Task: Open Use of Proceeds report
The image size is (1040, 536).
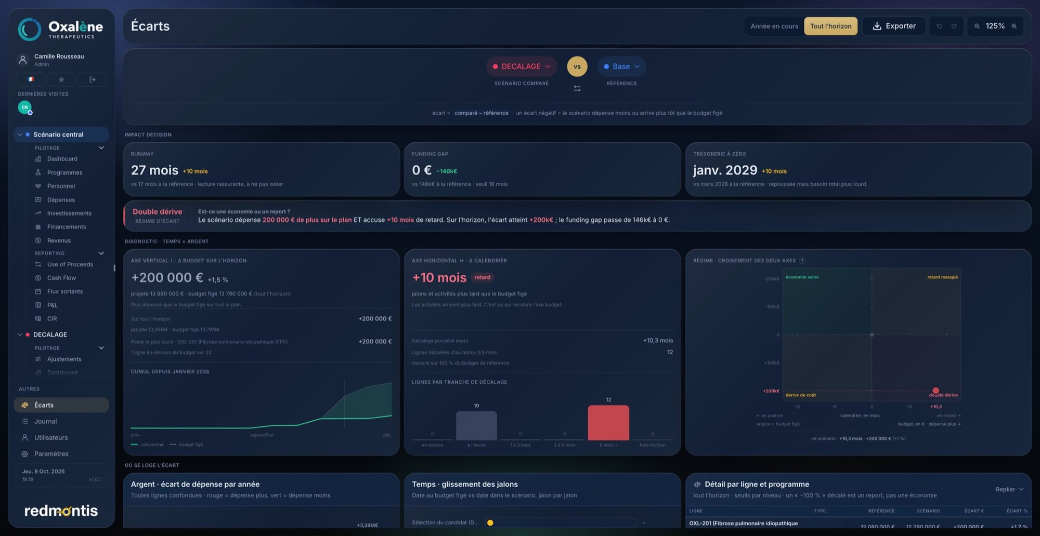Action: (x=70, y=264)
